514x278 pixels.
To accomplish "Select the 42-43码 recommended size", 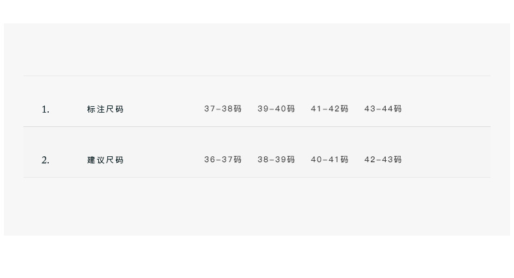I will click(x=383, y=160).
